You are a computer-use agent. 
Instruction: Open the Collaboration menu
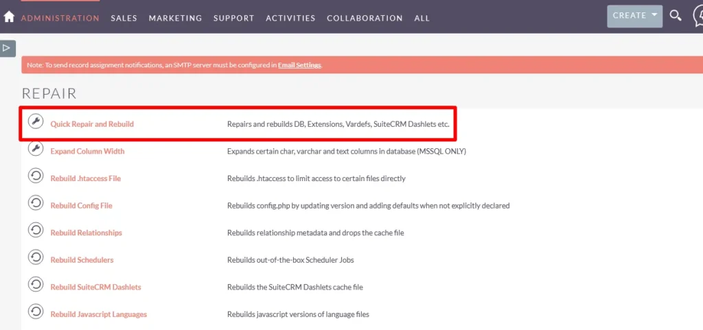pos(365,18)
